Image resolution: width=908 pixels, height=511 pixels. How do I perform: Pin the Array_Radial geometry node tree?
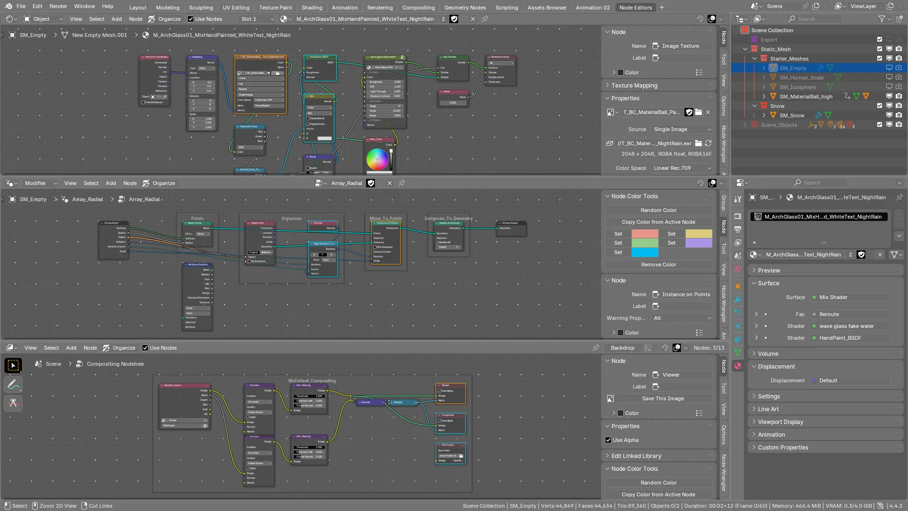pos(402,183)
